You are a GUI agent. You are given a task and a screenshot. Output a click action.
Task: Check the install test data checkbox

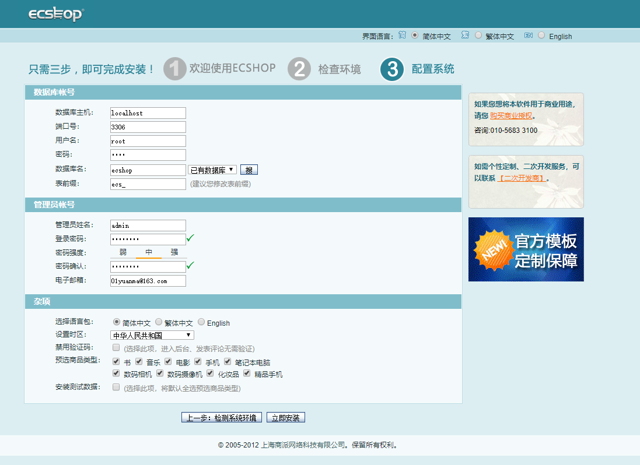116,387
